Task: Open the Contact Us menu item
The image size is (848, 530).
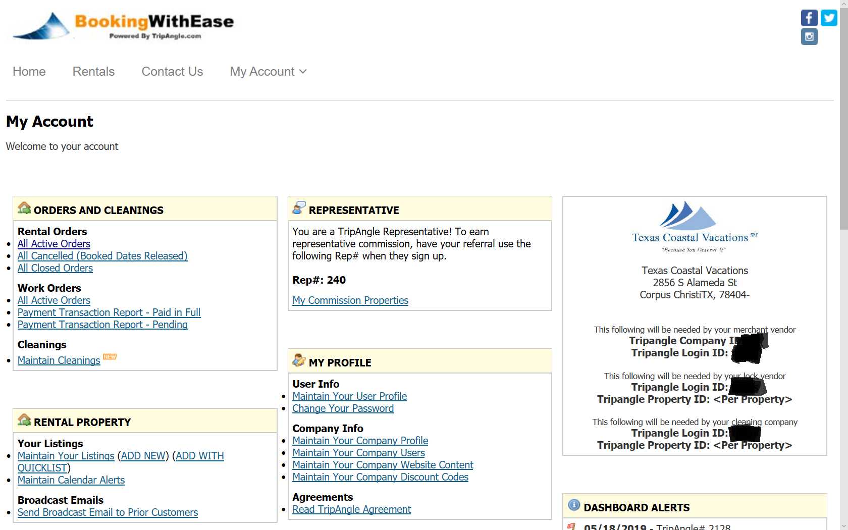Action: coord(172,72)
